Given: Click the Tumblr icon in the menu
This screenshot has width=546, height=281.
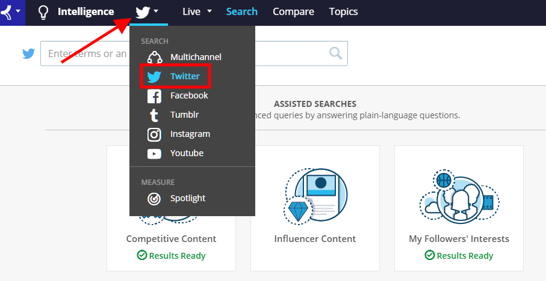Looking at the screenshot, I should [154, 115].
